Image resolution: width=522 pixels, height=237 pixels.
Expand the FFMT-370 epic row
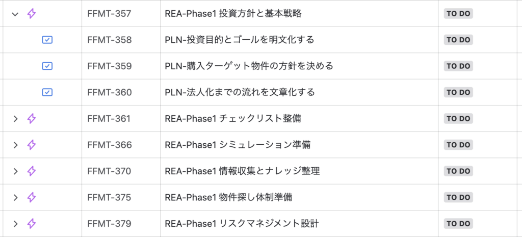[x=15, y=171]
